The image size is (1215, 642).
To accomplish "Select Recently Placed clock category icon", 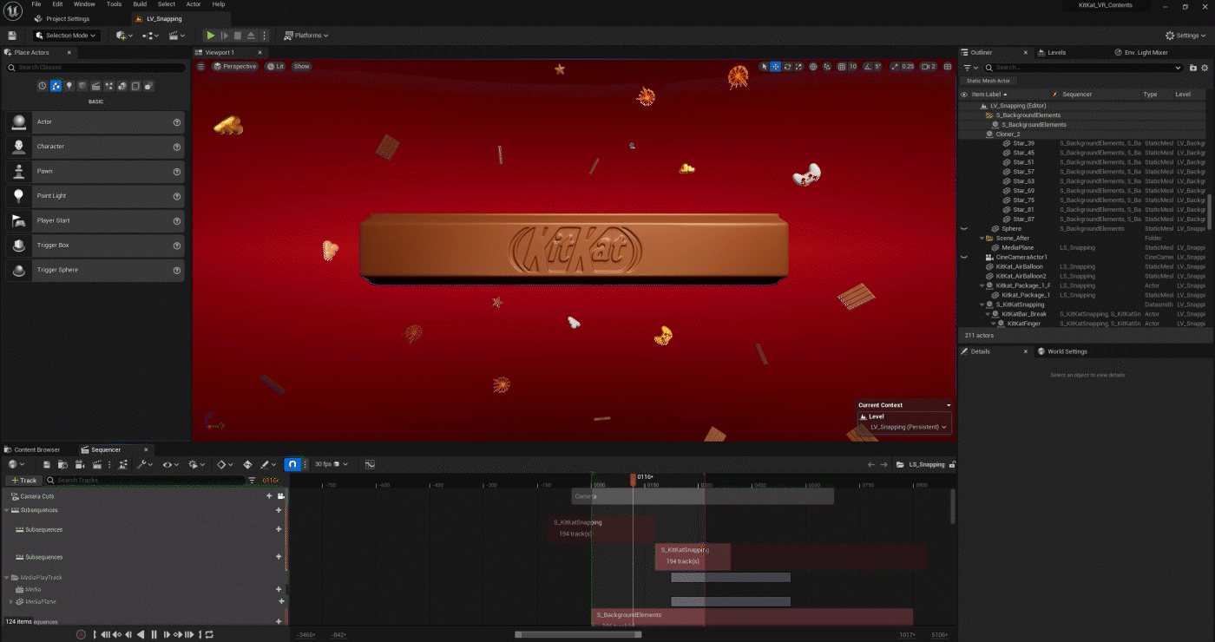I will [x=42, y=86].
